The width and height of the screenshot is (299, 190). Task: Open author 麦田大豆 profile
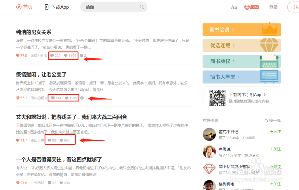tap(37, 141)
